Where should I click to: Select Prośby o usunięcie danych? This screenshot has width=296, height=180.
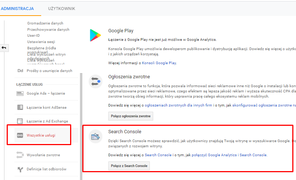point(49,71)
